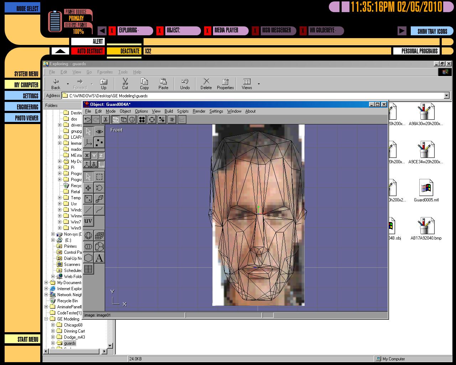
Task: Enable world coordinates toggle
Action: [x=87, y=164]
